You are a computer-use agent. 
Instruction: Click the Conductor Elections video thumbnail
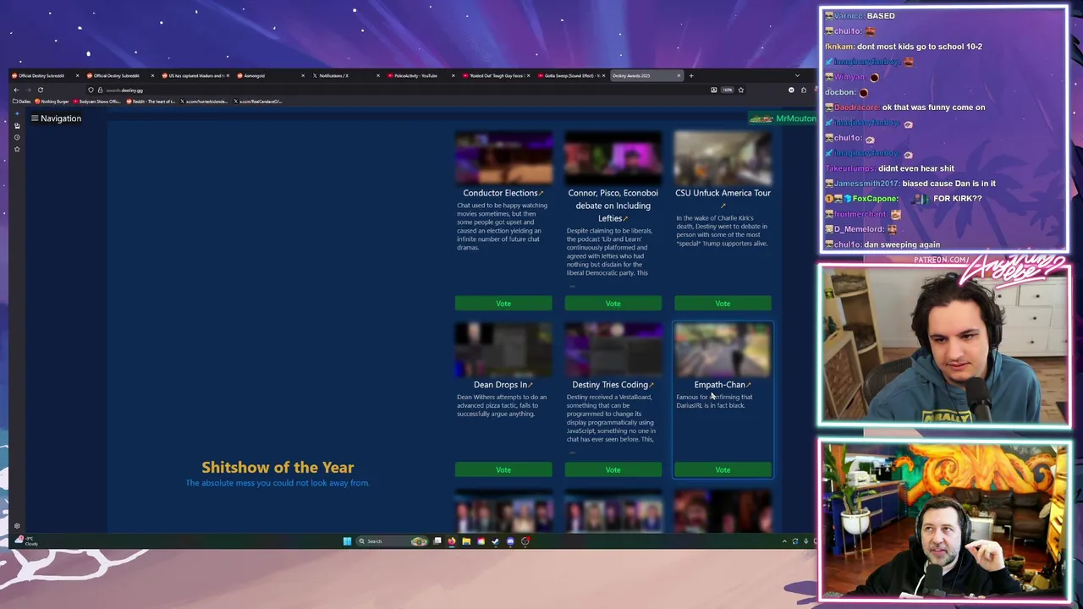503,158
